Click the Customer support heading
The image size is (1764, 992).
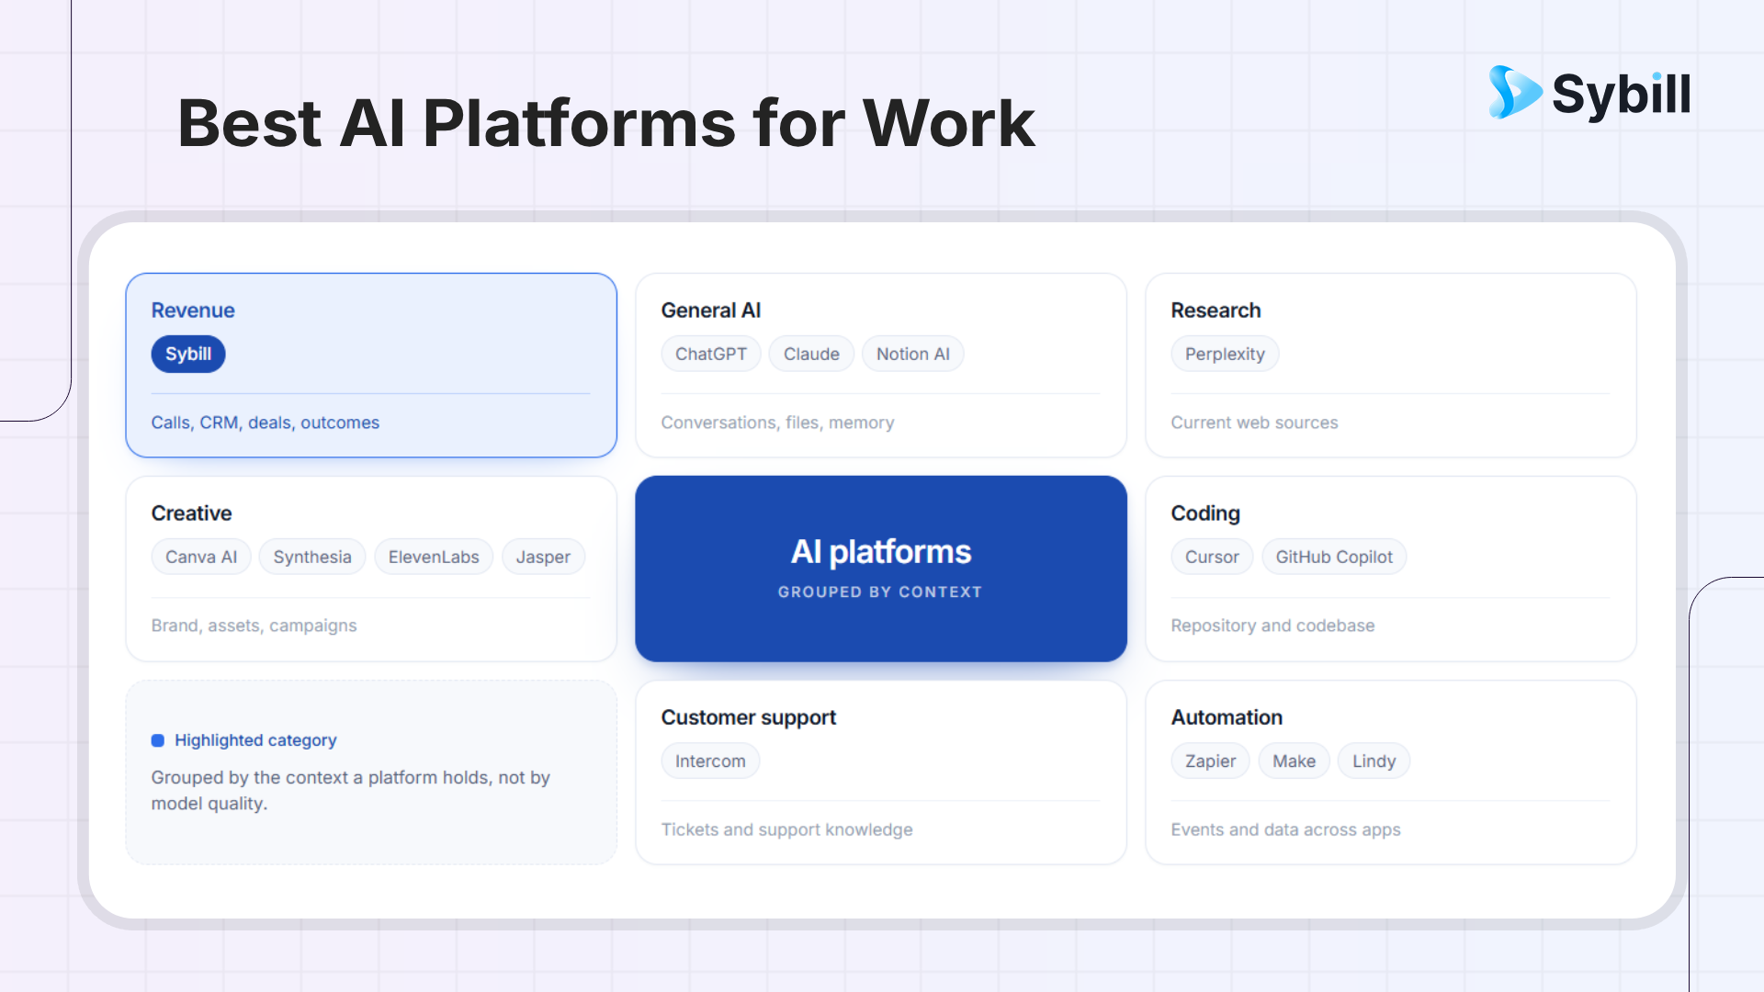749,717
